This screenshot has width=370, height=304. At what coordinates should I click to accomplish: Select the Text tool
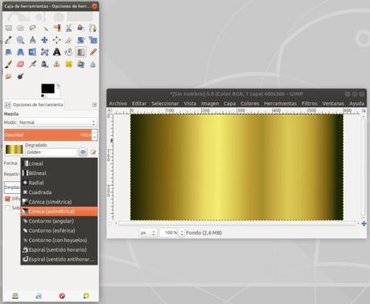point(57,52)
